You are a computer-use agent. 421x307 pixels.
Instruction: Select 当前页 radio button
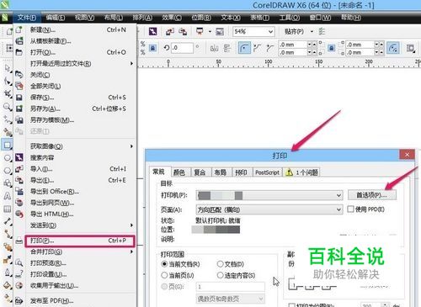[x=164, y=275]
